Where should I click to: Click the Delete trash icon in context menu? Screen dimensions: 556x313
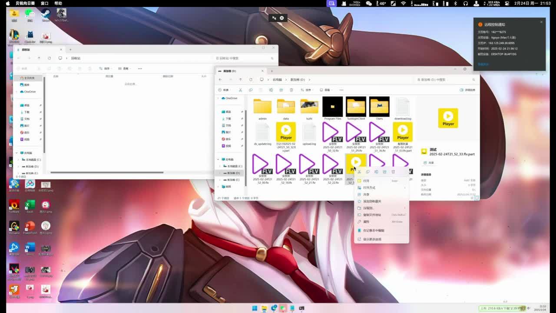coord(393,172)
